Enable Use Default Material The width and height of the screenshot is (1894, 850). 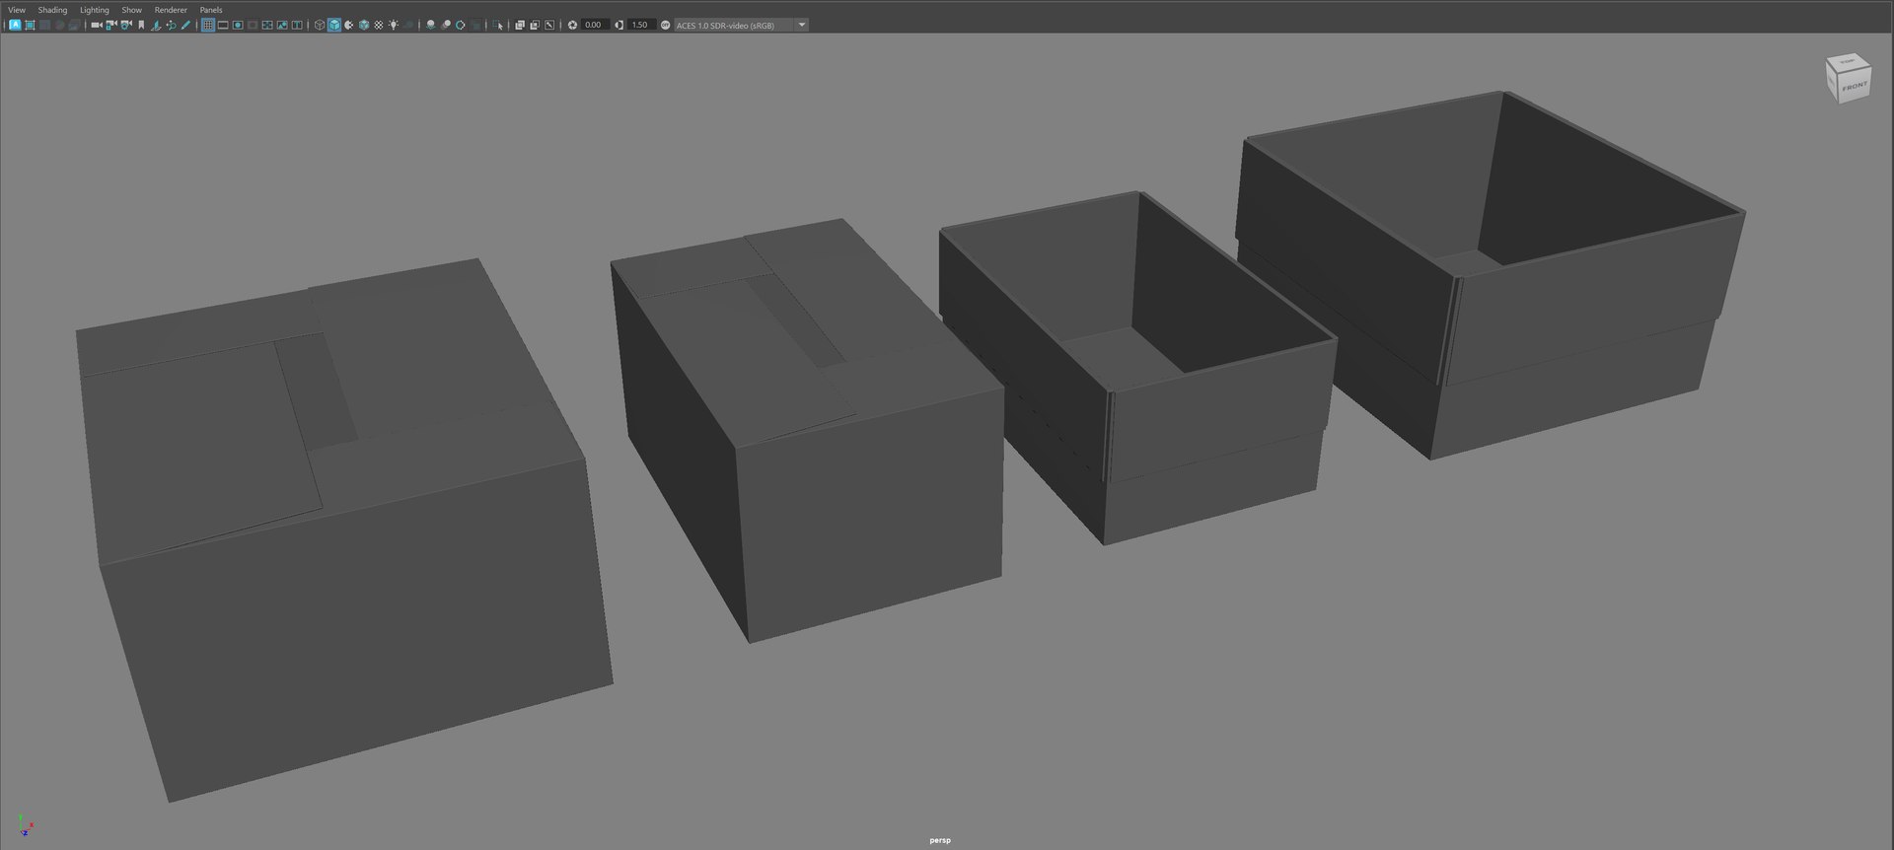pyautogui.click(x=348, y=25)
